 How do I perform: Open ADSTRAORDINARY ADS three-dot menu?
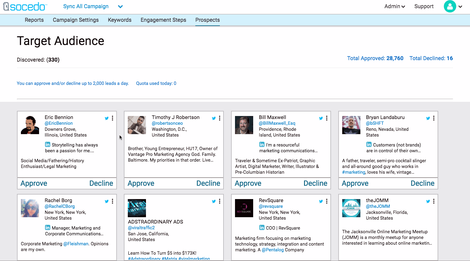tap(220, 201)
